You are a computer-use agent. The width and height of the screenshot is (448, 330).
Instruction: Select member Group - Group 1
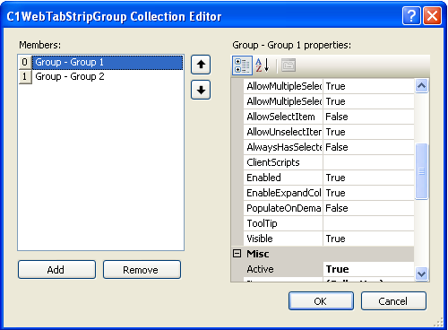click(108, 62)
